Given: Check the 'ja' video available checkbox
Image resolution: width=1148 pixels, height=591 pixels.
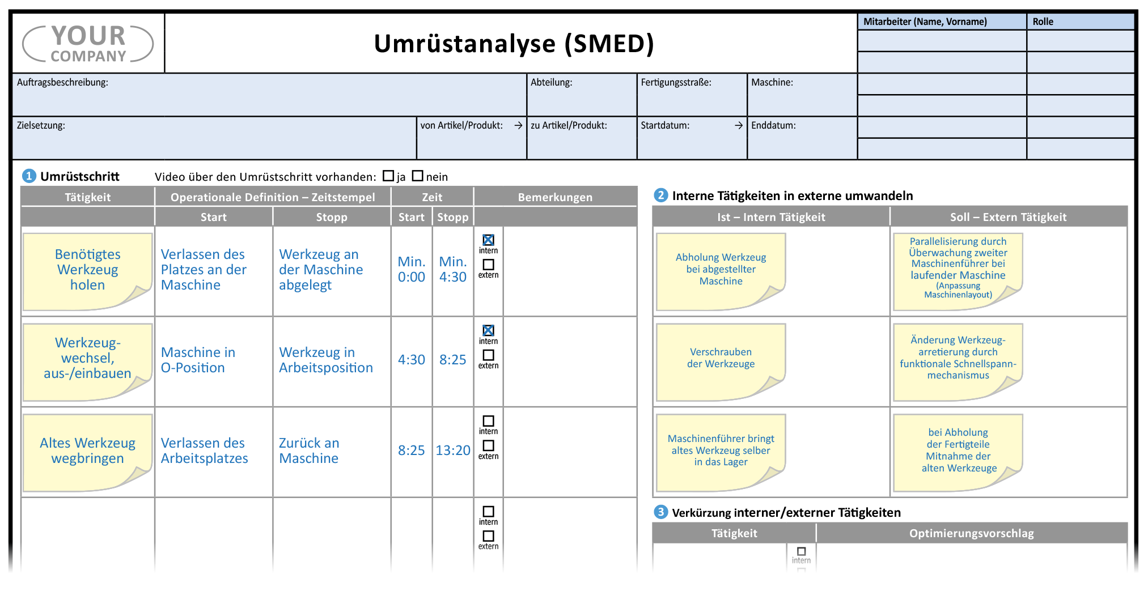Looking at the screenshot, I should point(388,176).
